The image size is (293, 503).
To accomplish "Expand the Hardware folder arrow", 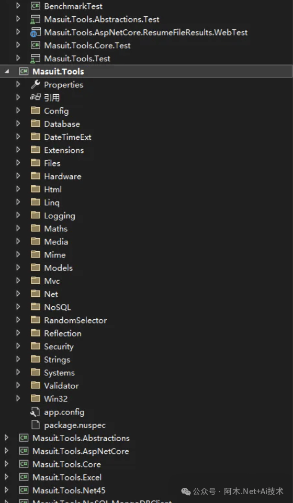I will [18, 176].
